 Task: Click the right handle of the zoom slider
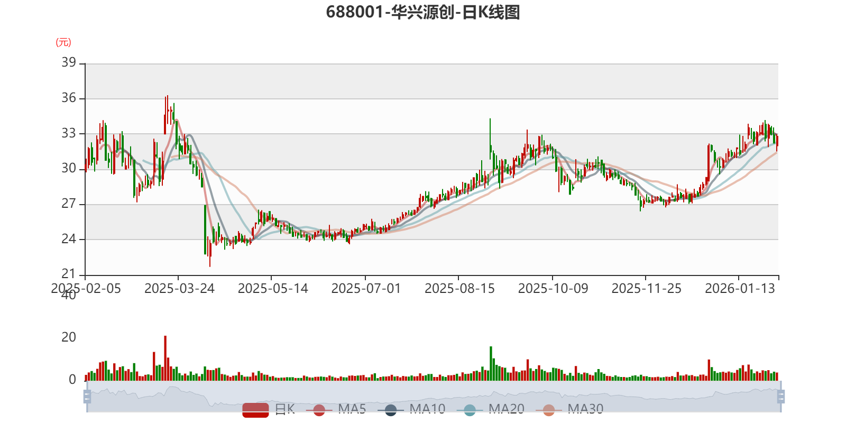781,396
